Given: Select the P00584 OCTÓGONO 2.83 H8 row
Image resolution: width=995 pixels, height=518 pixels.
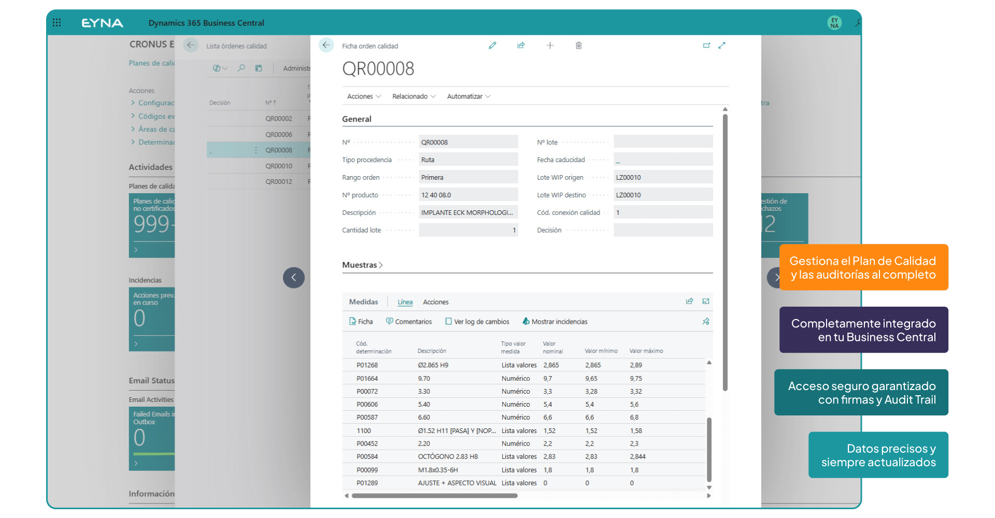Looking at the screenshot, I should [524, 457].
